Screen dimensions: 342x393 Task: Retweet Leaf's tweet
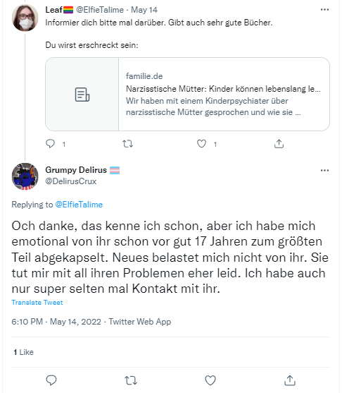click(x=127, y=144)
